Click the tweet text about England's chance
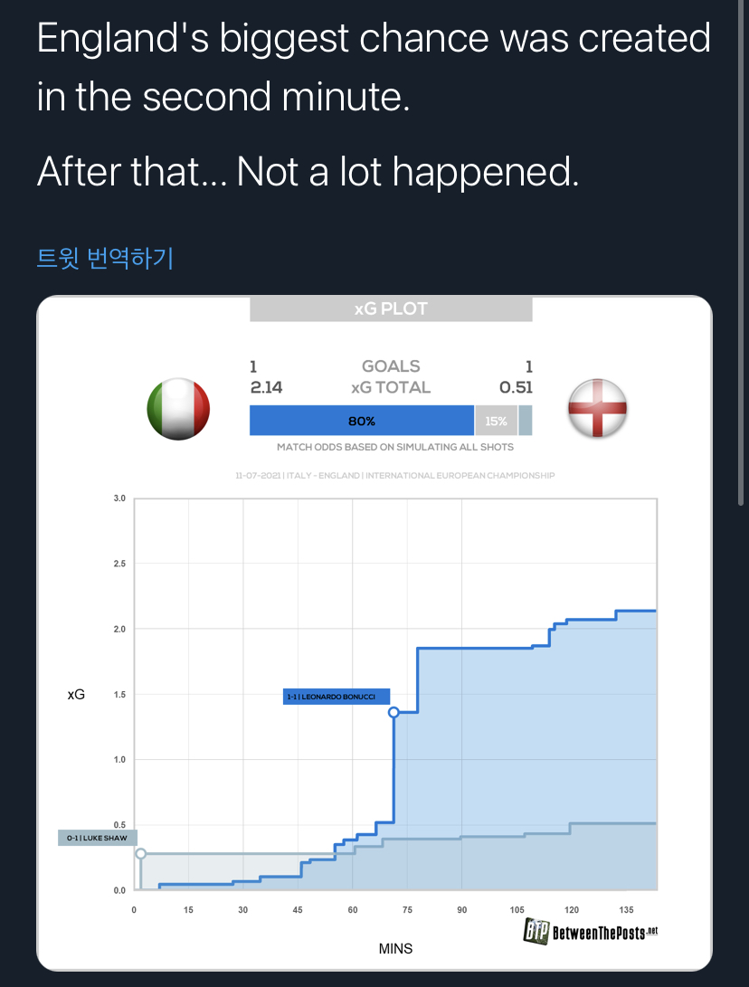Viewport: 749px width, 987px height. [x=373, y=104]
